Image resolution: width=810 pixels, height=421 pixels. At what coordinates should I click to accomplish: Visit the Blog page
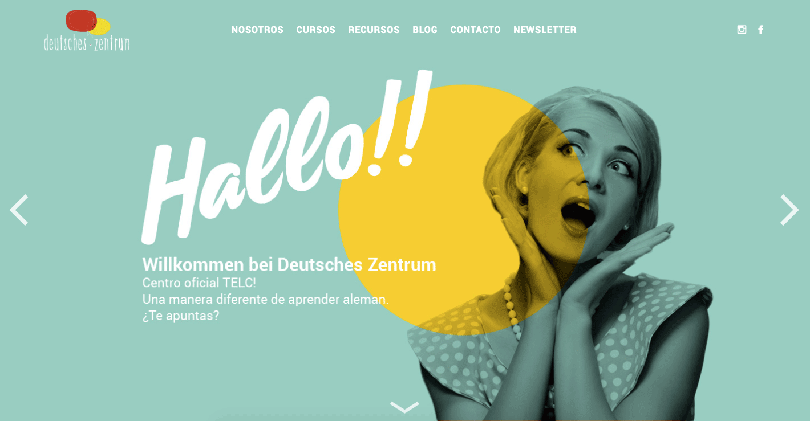425,30
